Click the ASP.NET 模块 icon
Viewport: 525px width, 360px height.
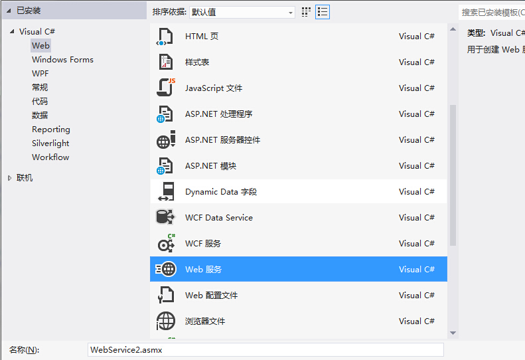[165, 166]
